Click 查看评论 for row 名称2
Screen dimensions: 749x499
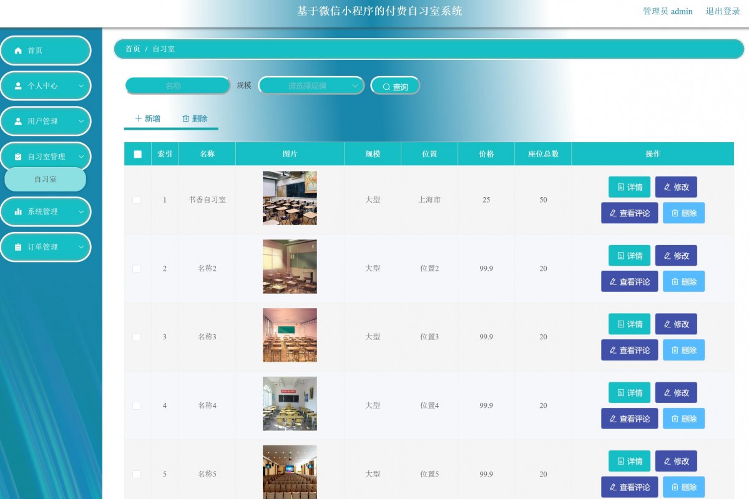pos(629,281)
